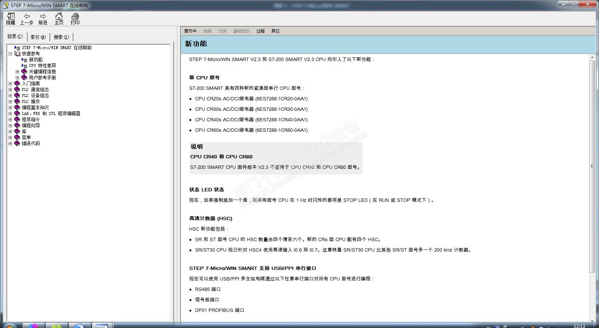599x328 pixels.
Task: Click the 隐藏 (Hide) toolbar icon
Action: click(11, 16)
